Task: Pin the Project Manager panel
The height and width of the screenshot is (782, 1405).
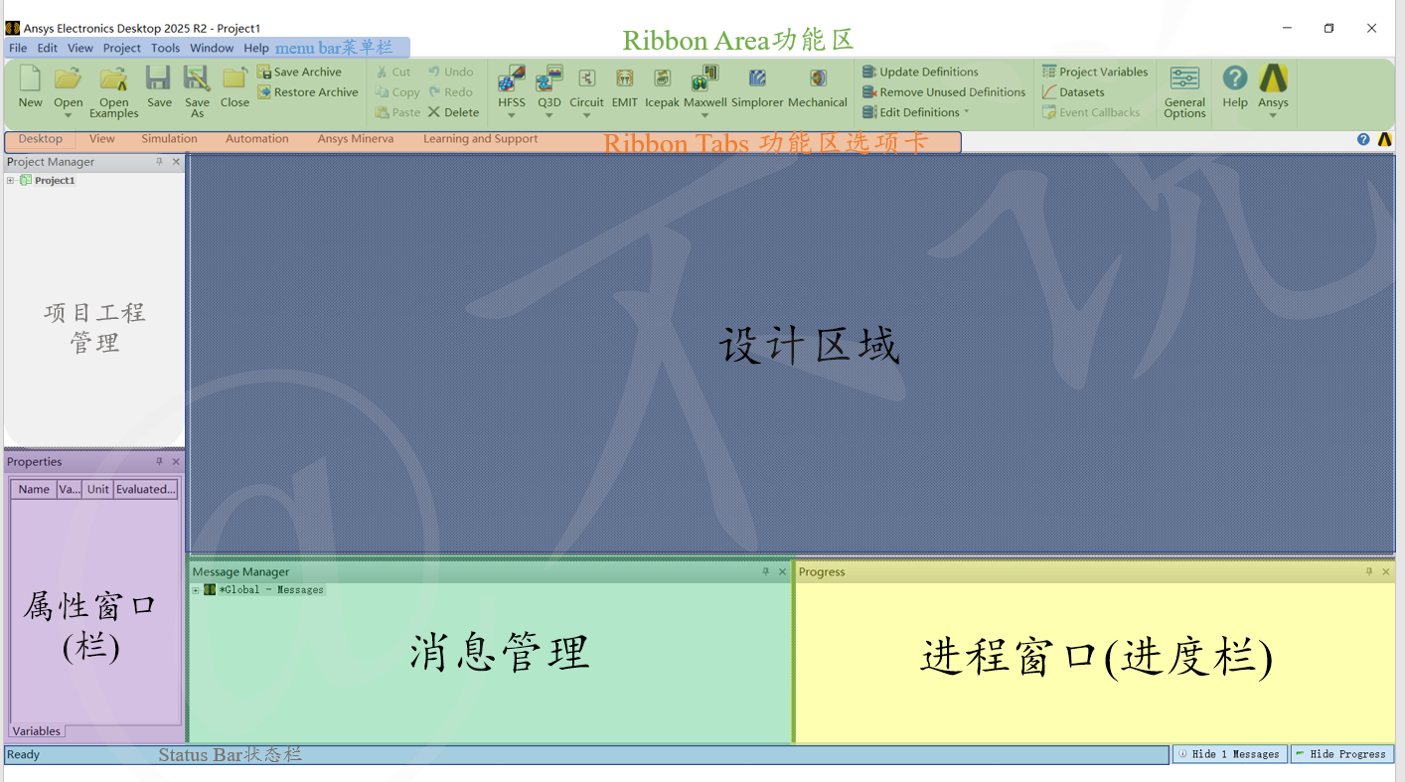Action: point(159,161)
